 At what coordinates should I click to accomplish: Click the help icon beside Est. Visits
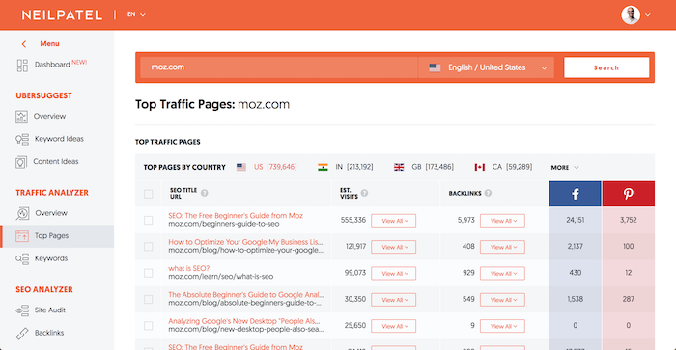(x=364, y=193)
